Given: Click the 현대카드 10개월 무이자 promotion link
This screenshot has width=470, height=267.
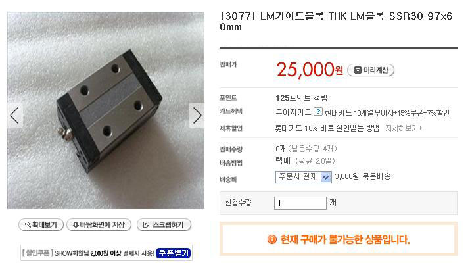Looking at the screenshot, I should (x=387, y=113).
